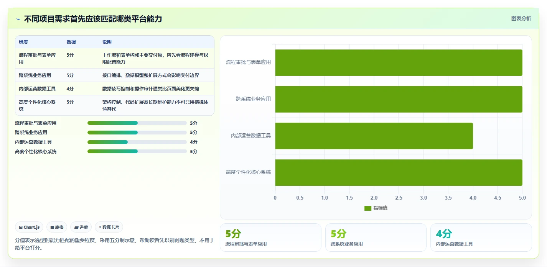Click 流程审批与表单应用 progress row label
This screenshot has height=267, width=547.
point(36,123)
